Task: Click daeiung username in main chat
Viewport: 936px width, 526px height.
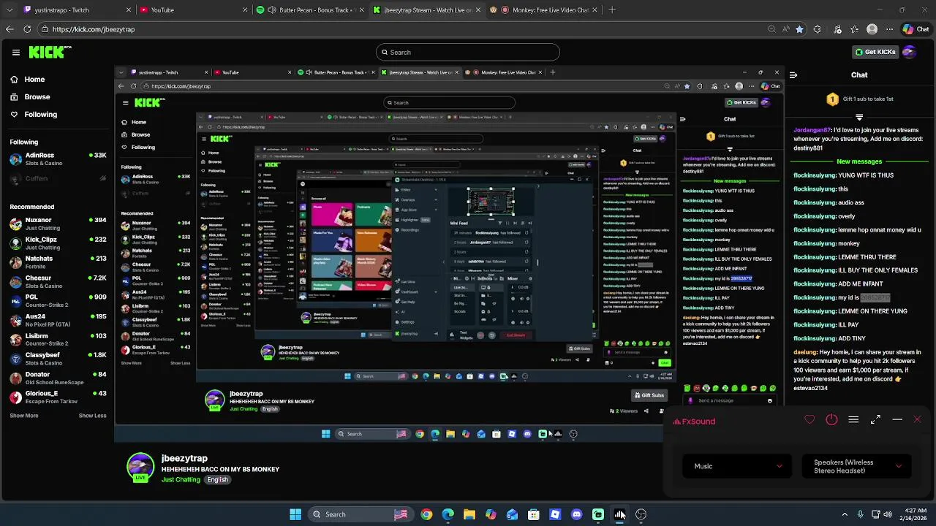Action: pos(805,352)
